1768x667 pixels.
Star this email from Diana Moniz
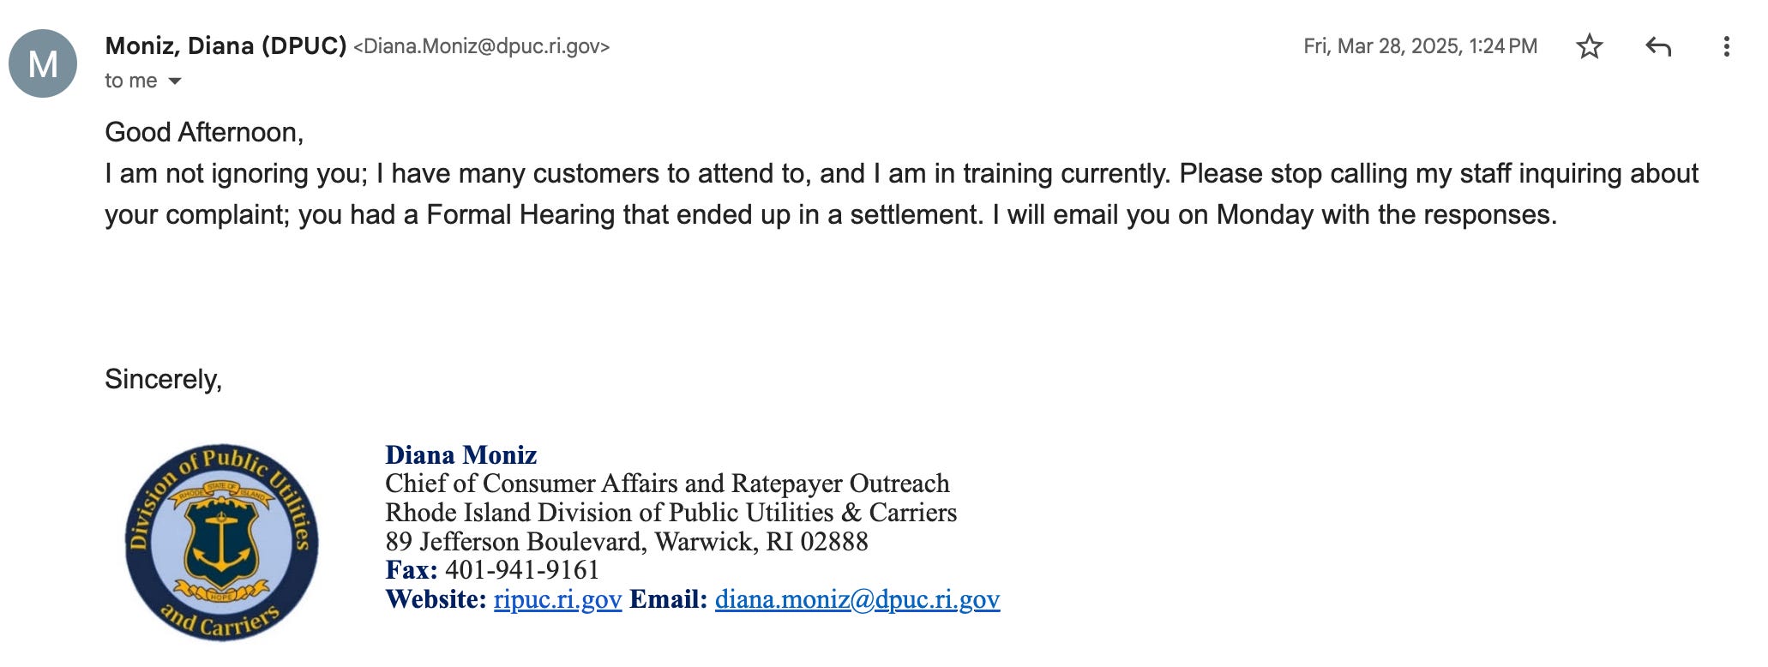point(1589,46)
